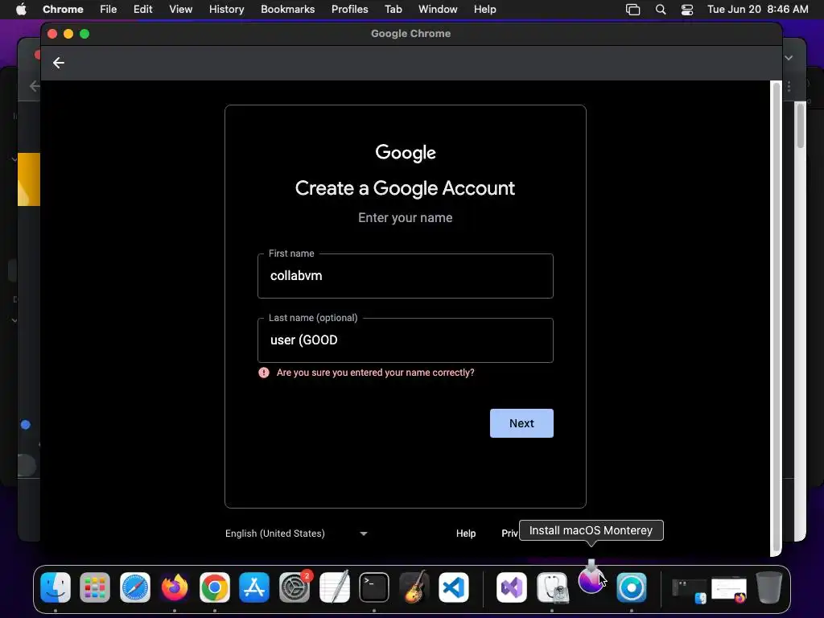
Task: Restore the minimized Firefox window in the dock
Action: tap(729, 590)
